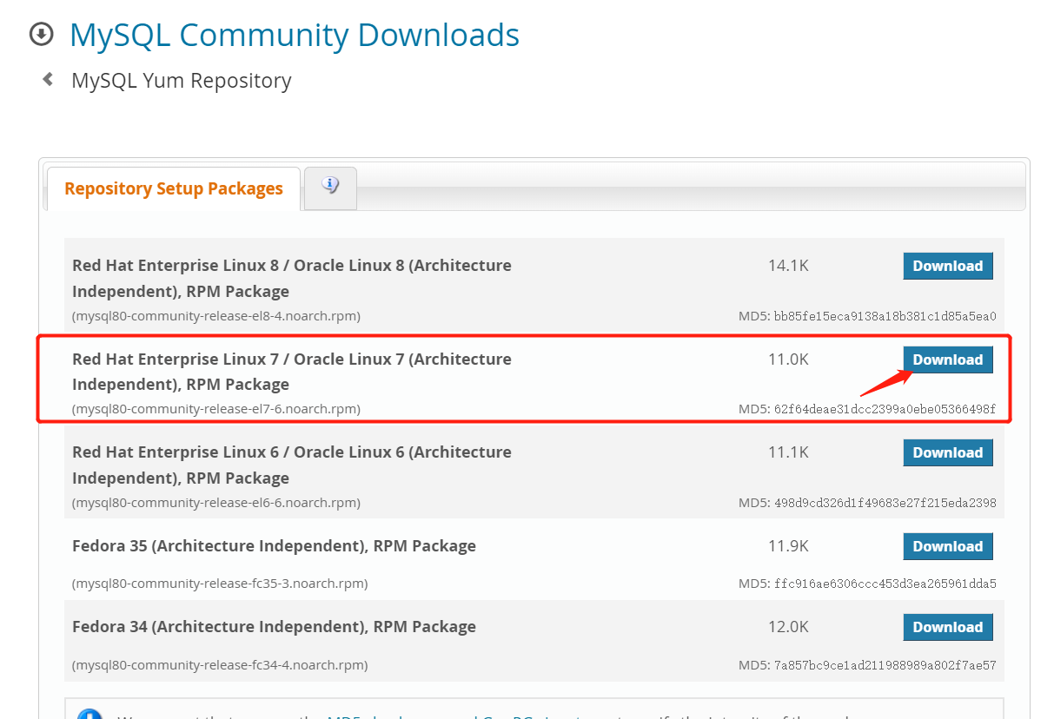Click the 11.0K file size value
Image resolution: width=1054 pixels, height=719 pixels.
point(788,359)
